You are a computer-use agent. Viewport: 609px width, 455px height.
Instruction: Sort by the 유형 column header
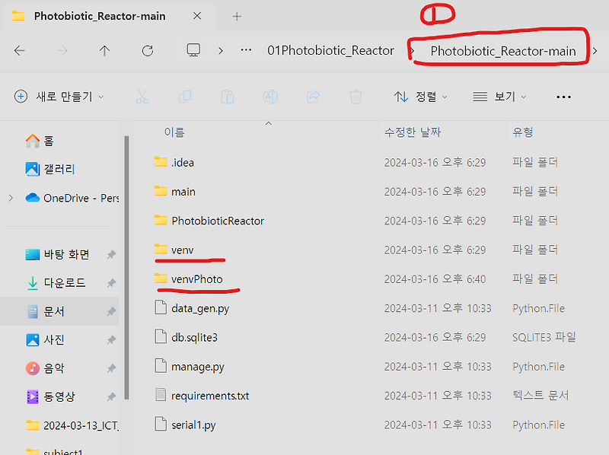tap(522, 132)
